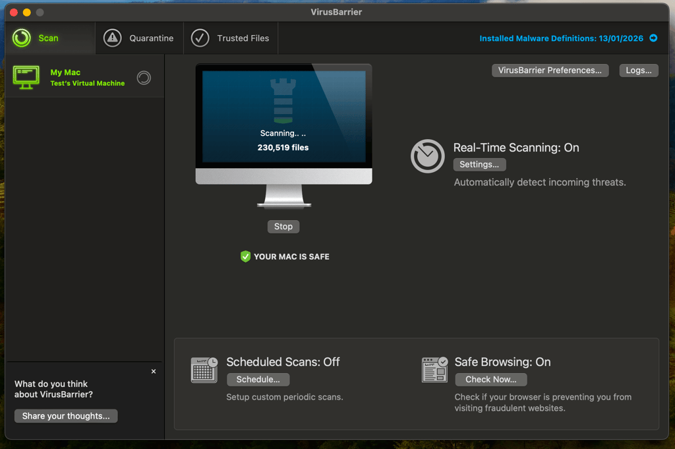Click 'Automatically detect incoming threats.' text
Viewport: 675px width, 449px height.
pyautogui.click(x=540, y=182)
